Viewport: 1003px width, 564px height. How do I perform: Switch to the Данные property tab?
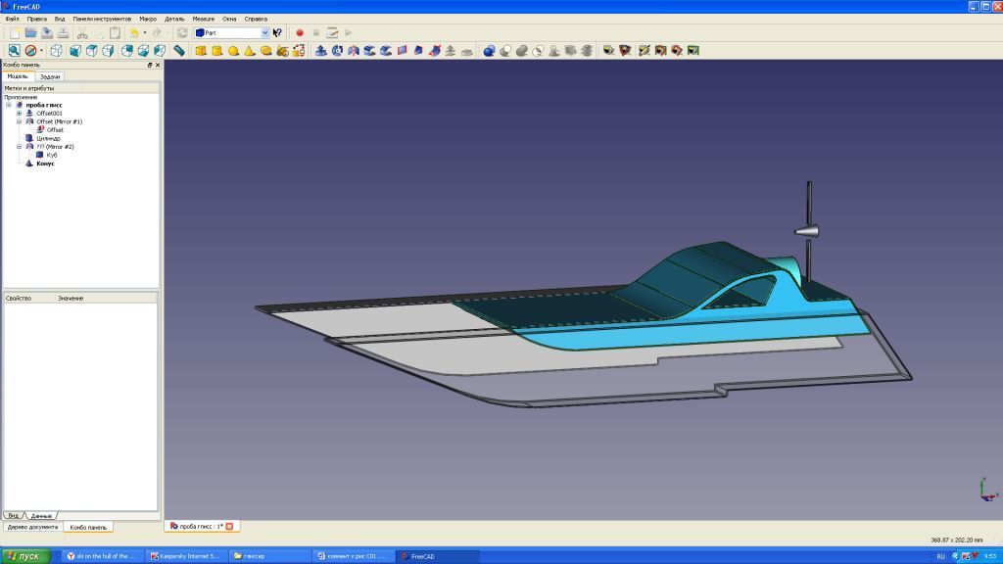click(41, 515)
